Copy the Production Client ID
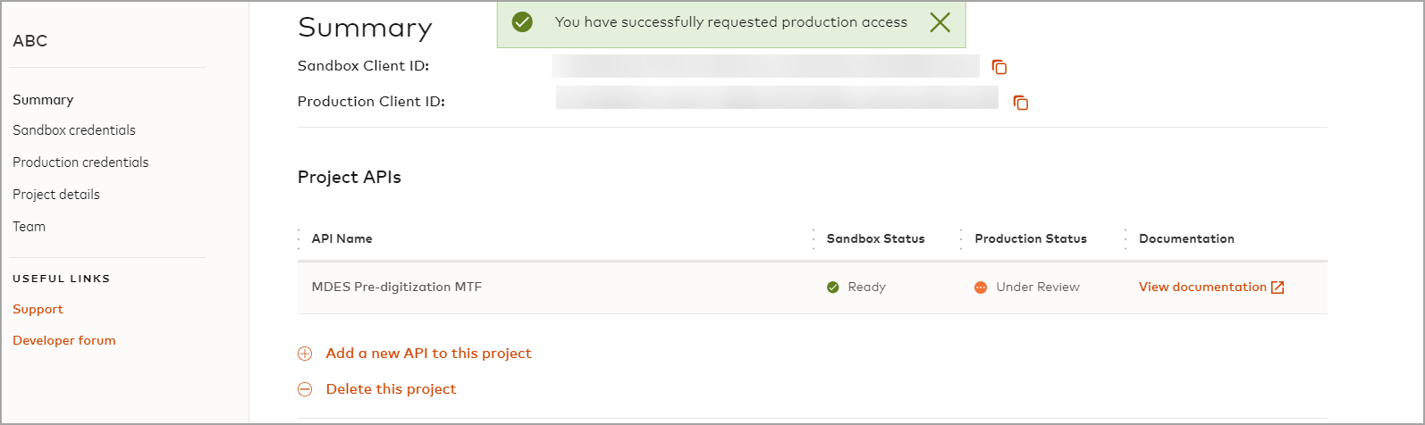Viewport: 1425px width, 425px height. (x=1020, y=103)
